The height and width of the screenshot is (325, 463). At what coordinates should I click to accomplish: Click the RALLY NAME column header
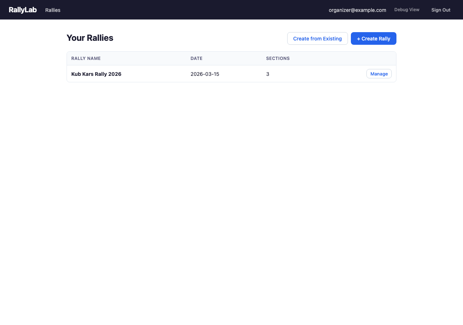86,58
